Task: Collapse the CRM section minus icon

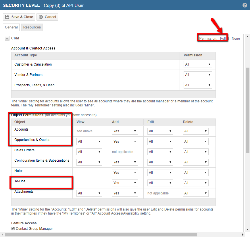Action: coord(7,38)
